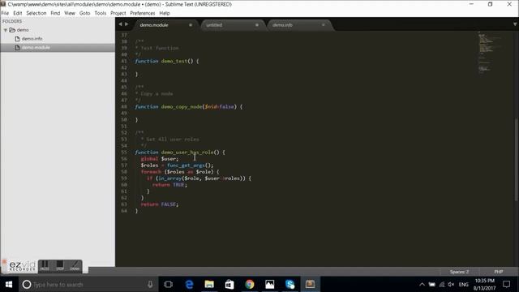Click the ENG language indicator

(463, 285)
